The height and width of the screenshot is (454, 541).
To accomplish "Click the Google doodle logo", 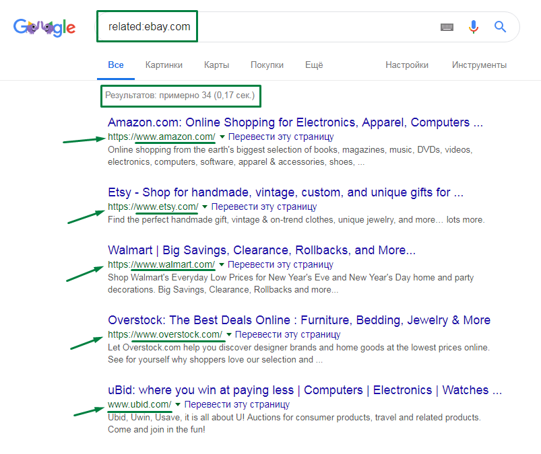I will click(44, 28).
